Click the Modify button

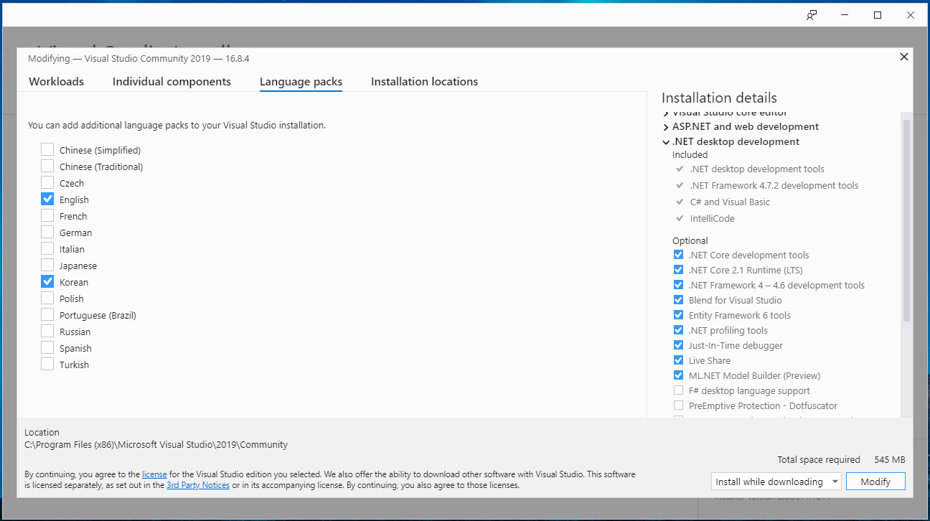click(x=875, y=482)
